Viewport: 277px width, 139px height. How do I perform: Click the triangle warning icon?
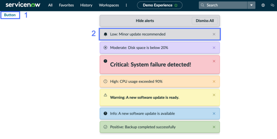(x=106, y=95)
